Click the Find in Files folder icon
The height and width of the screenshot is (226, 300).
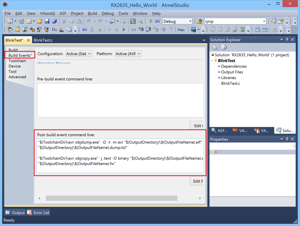199,21
